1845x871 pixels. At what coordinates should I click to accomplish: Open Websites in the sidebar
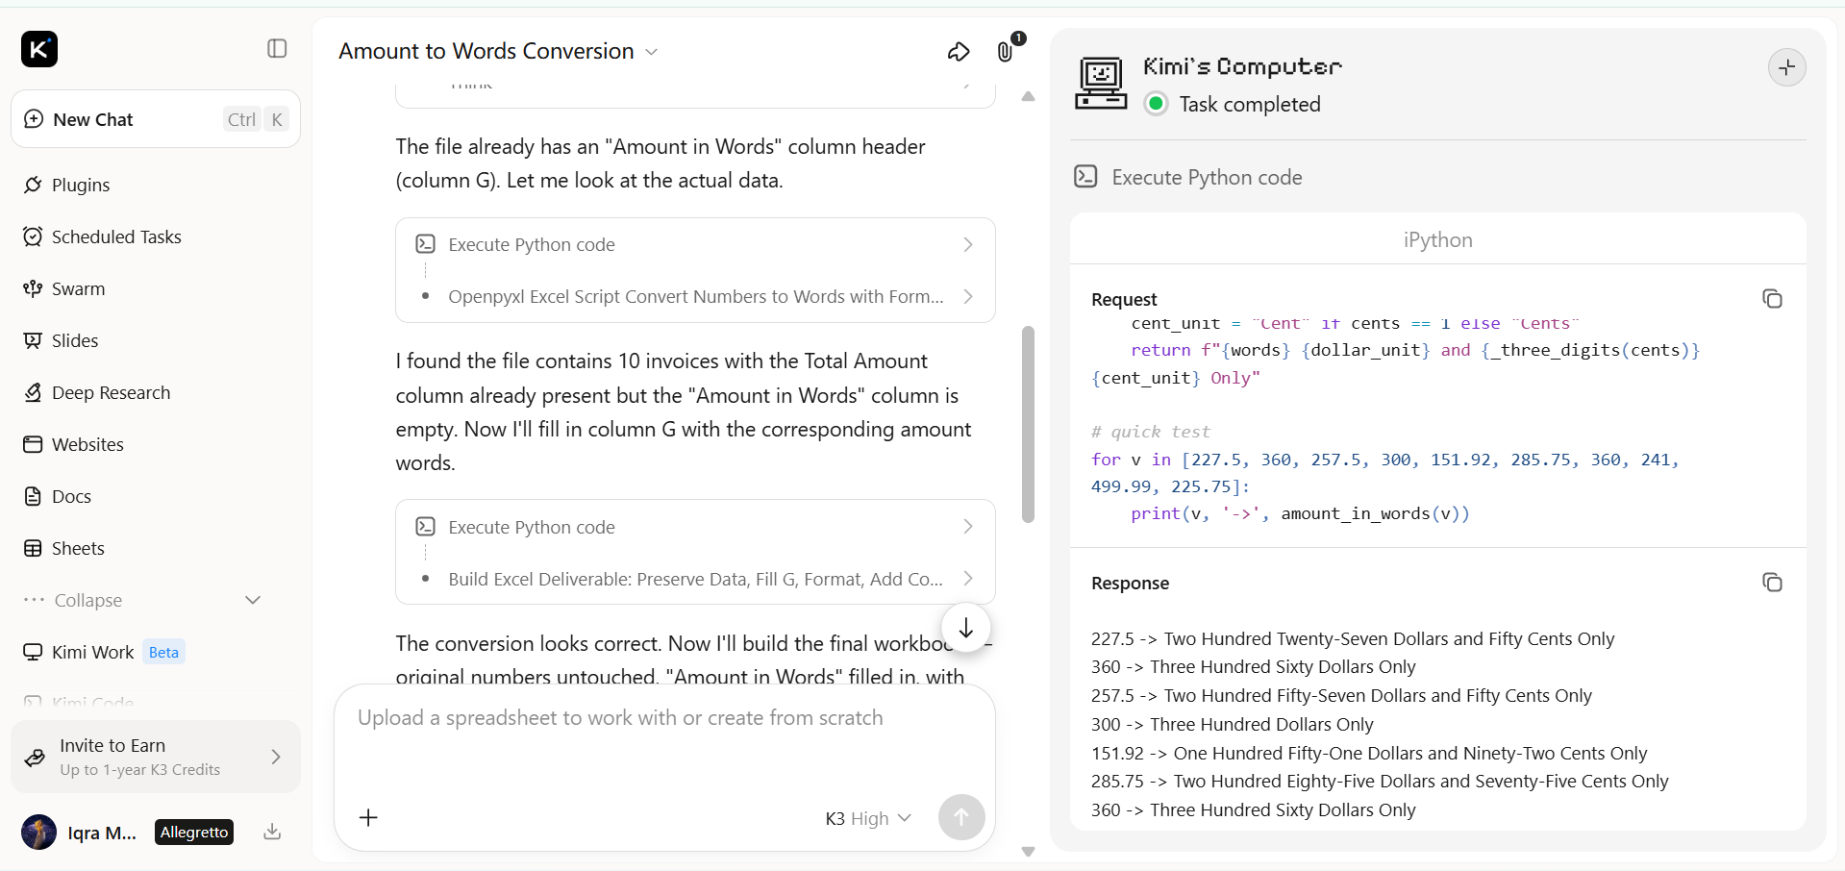87,444
